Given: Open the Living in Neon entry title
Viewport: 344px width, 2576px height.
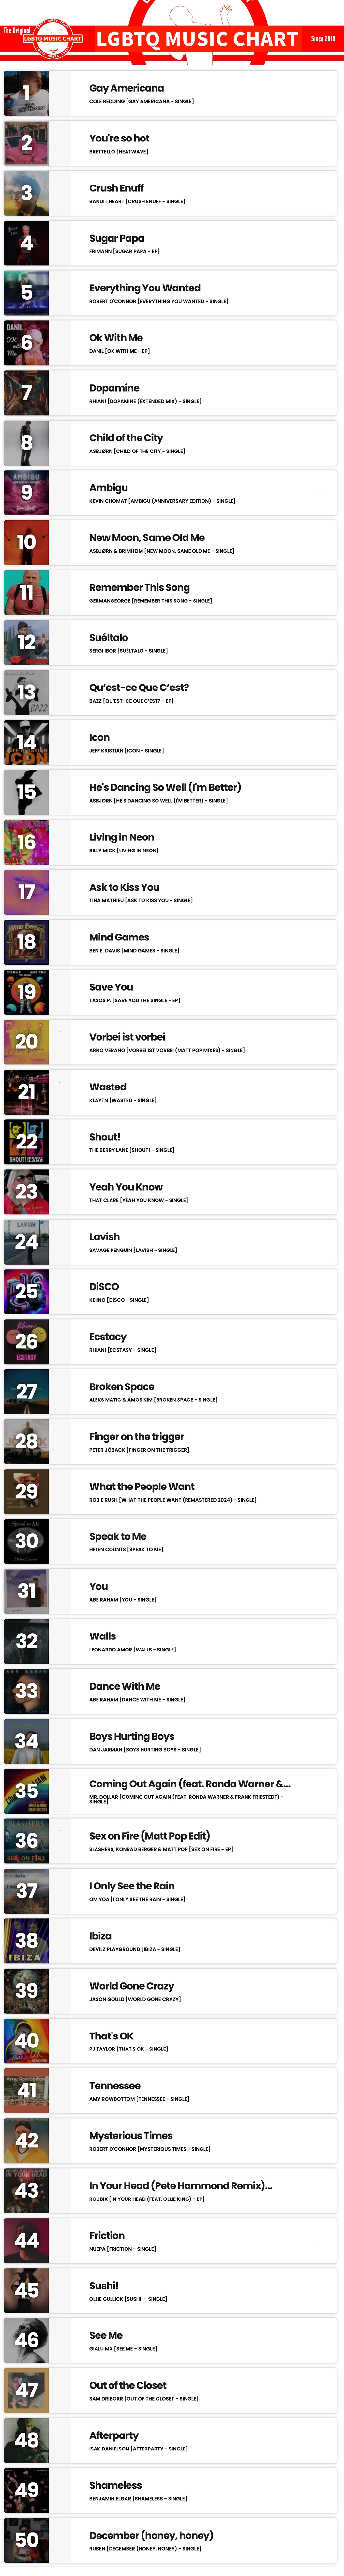Looking at the screenshot, I should 121,837.
